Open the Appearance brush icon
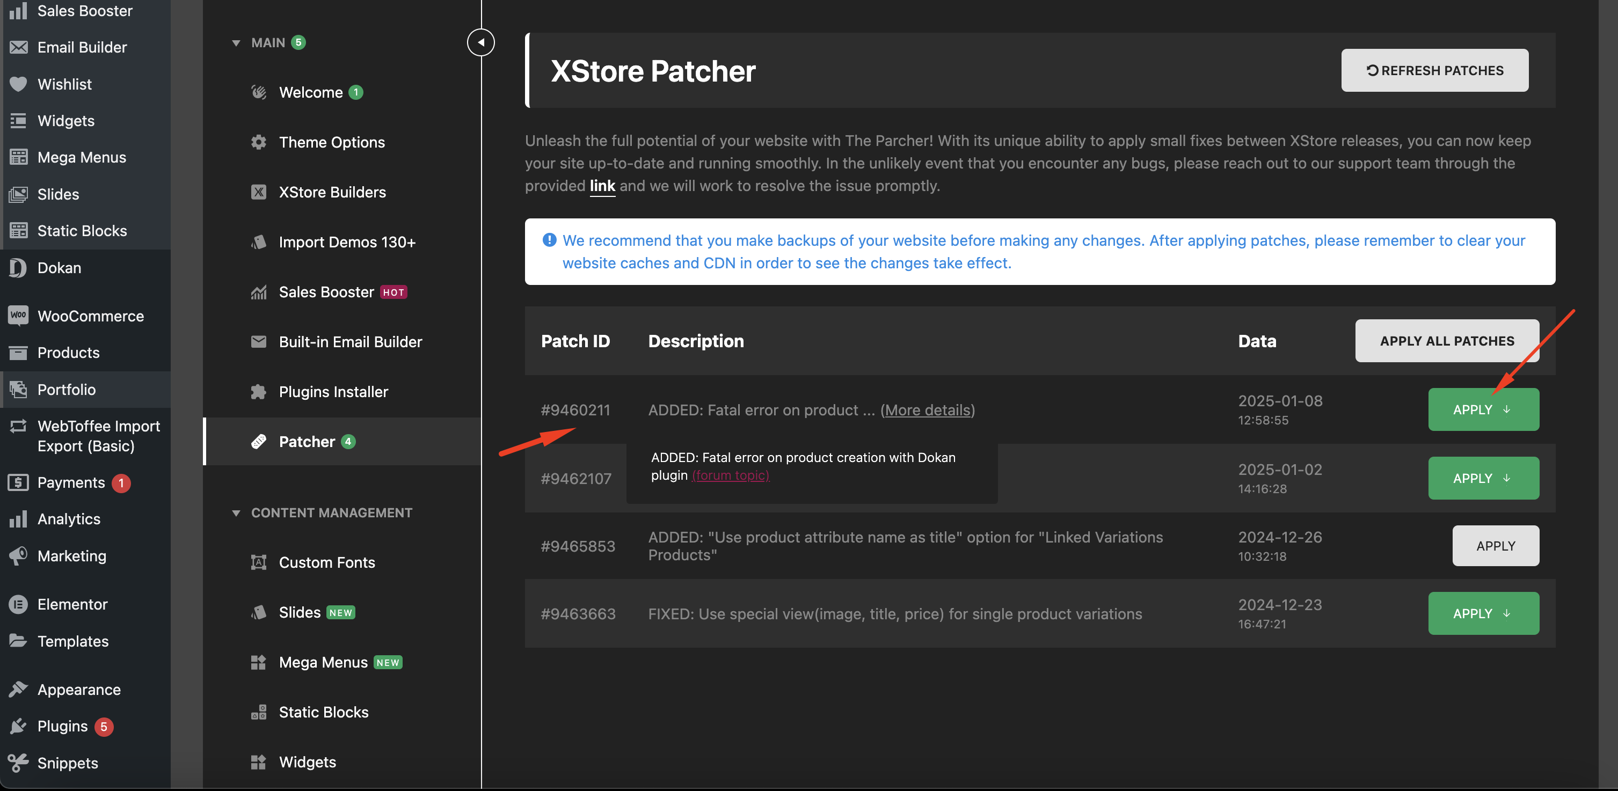1618x791 pixels. coord(18,689)
